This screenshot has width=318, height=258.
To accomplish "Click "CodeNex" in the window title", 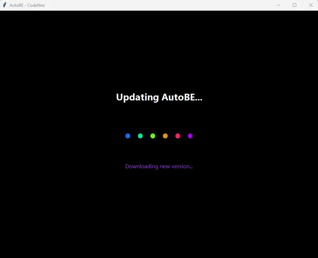I will pos(36,5).
